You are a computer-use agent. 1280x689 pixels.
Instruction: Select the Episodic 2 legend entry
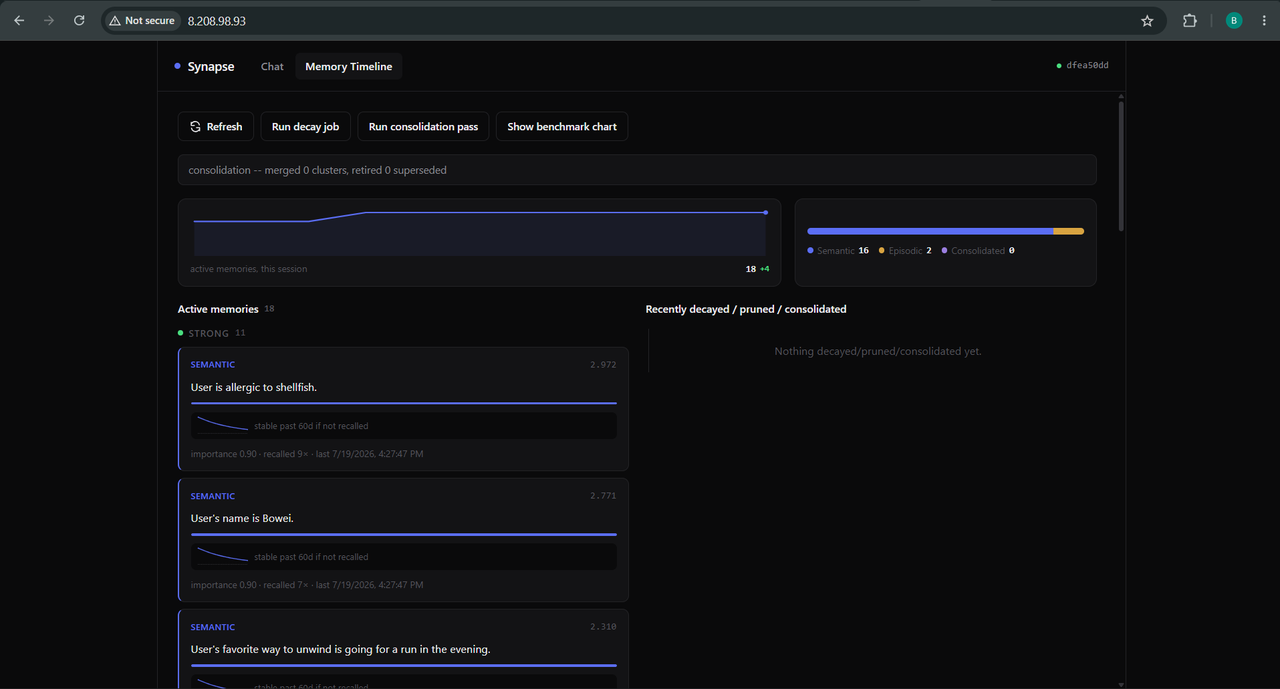905,251
